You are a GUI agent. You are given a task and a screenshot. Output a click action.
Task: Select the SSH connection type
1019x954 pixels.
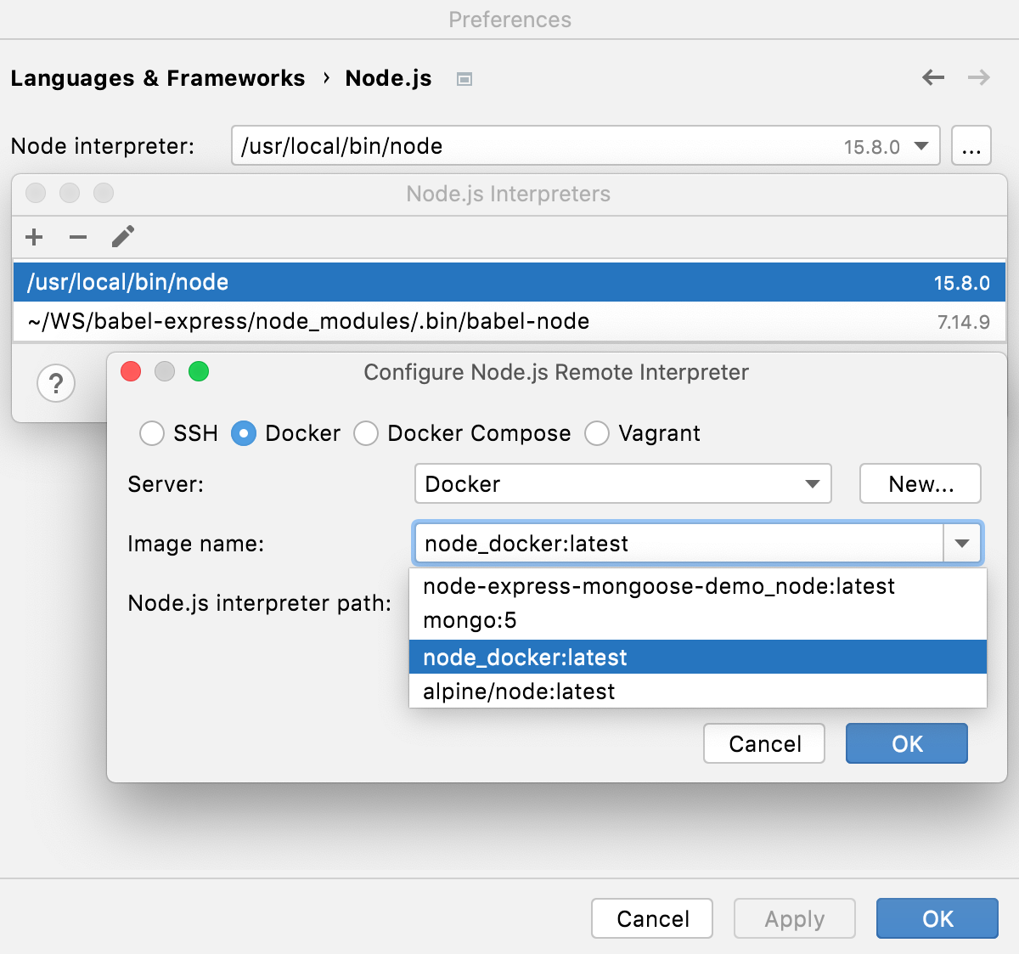(152, 433)
